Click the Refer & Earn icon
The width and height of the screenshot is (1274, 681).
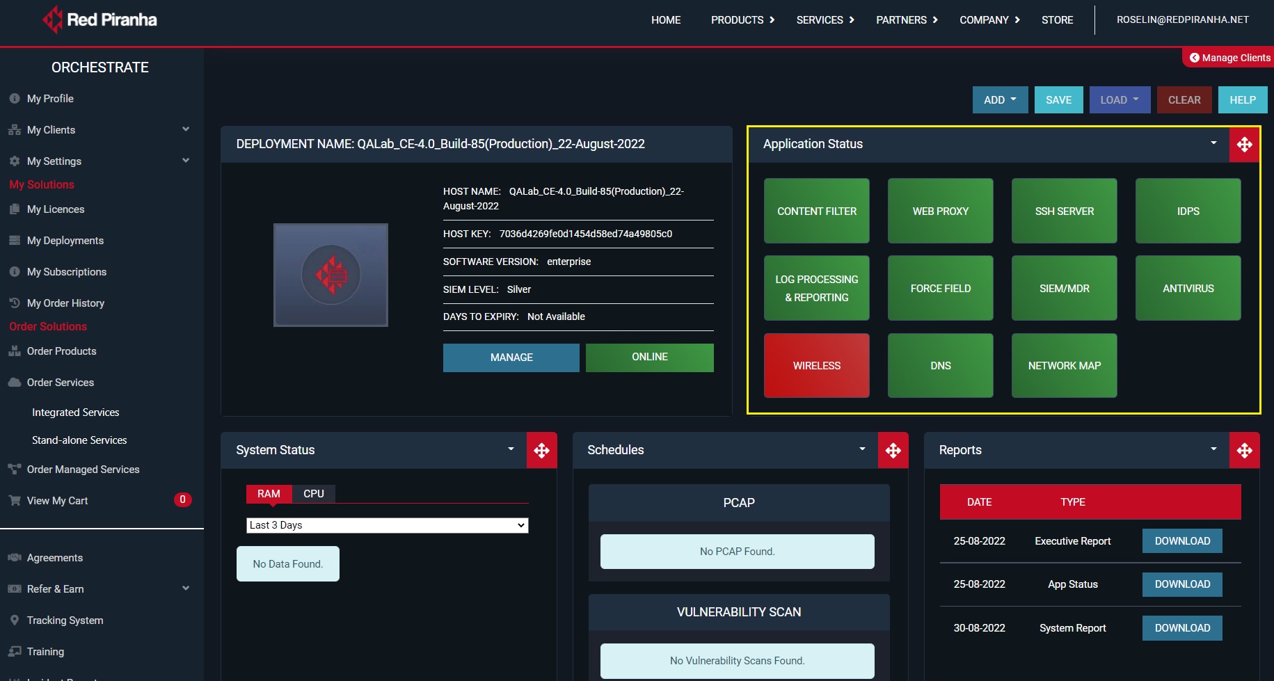15,589
